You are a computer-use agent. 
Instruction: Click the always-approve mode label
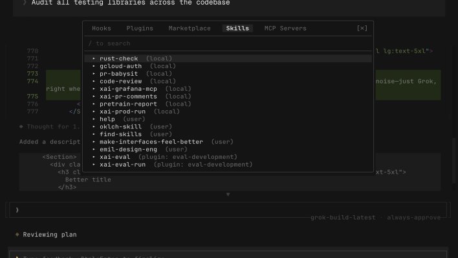(413, 218)
